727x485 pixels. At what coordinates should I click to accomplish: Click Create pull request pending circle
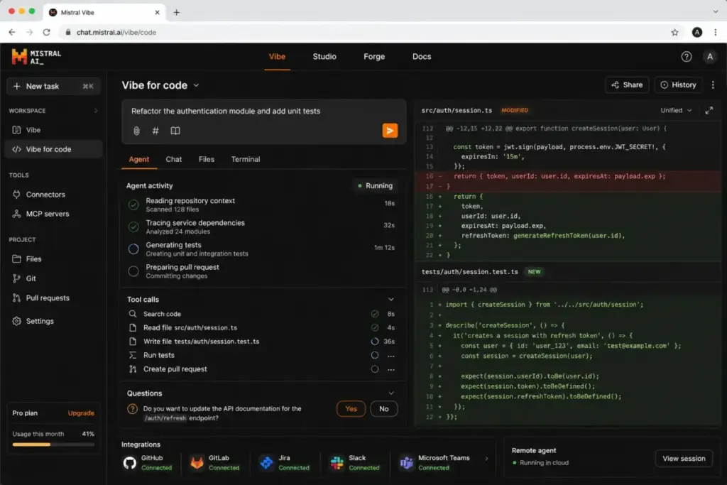(375, 369)
